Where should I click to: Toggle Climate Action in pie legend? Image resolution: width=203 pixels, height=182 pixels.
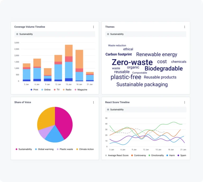85,149
